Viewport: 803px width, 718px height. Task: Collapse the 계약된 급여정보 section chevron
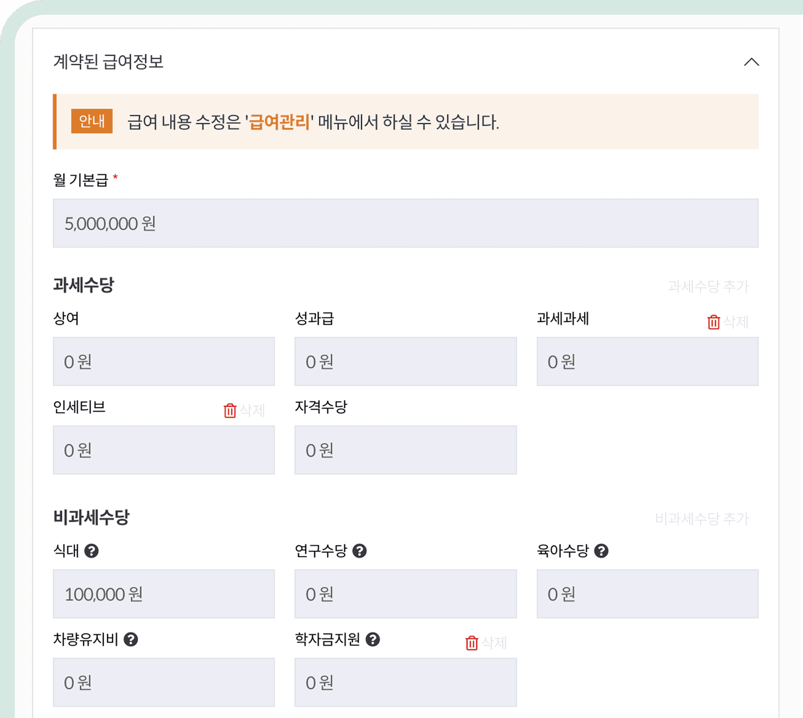coord(751,62)
